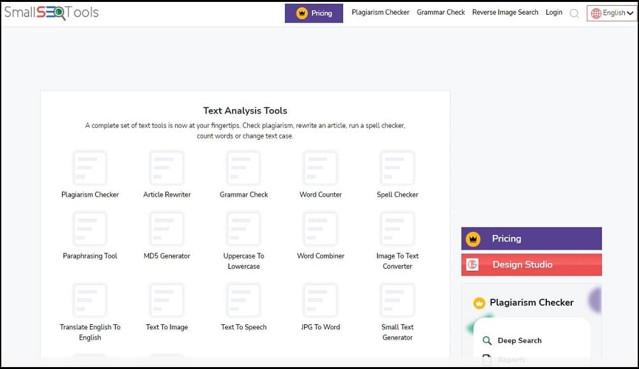Open Reverse Image Search in the navigation
Screen dimensions: 639x369
pos(505,12)
